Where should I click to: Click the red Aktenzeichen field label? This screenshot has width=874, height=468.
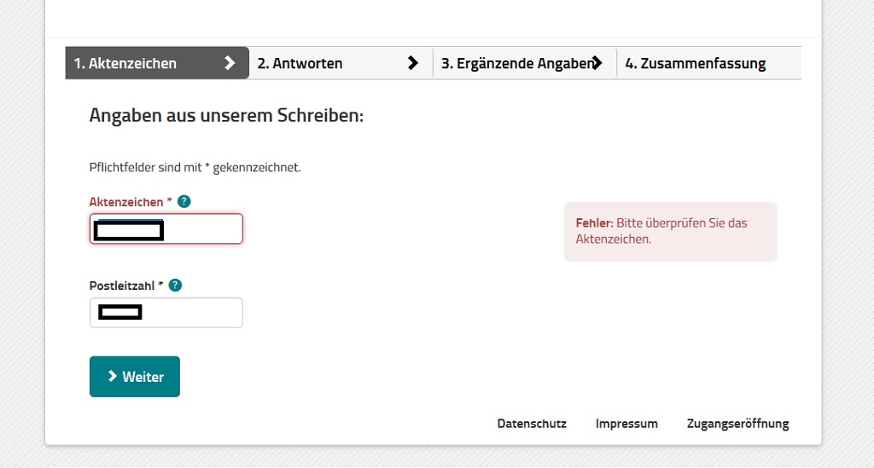pos(131,202)
